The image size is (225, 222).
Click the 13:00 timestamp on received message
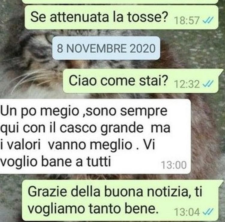click(174, 165)
